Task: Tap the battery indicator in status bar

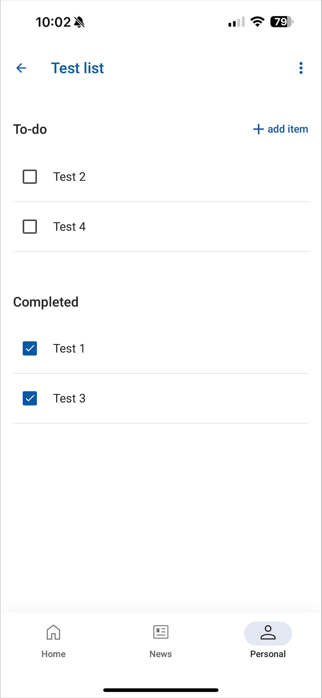Action: click(282, 22)
